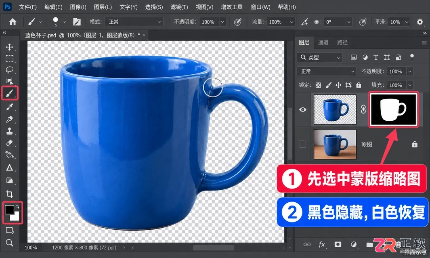430x258 pixels.
Task: Open the 滤镜(T) menu
Action: [x=179, y=7]
